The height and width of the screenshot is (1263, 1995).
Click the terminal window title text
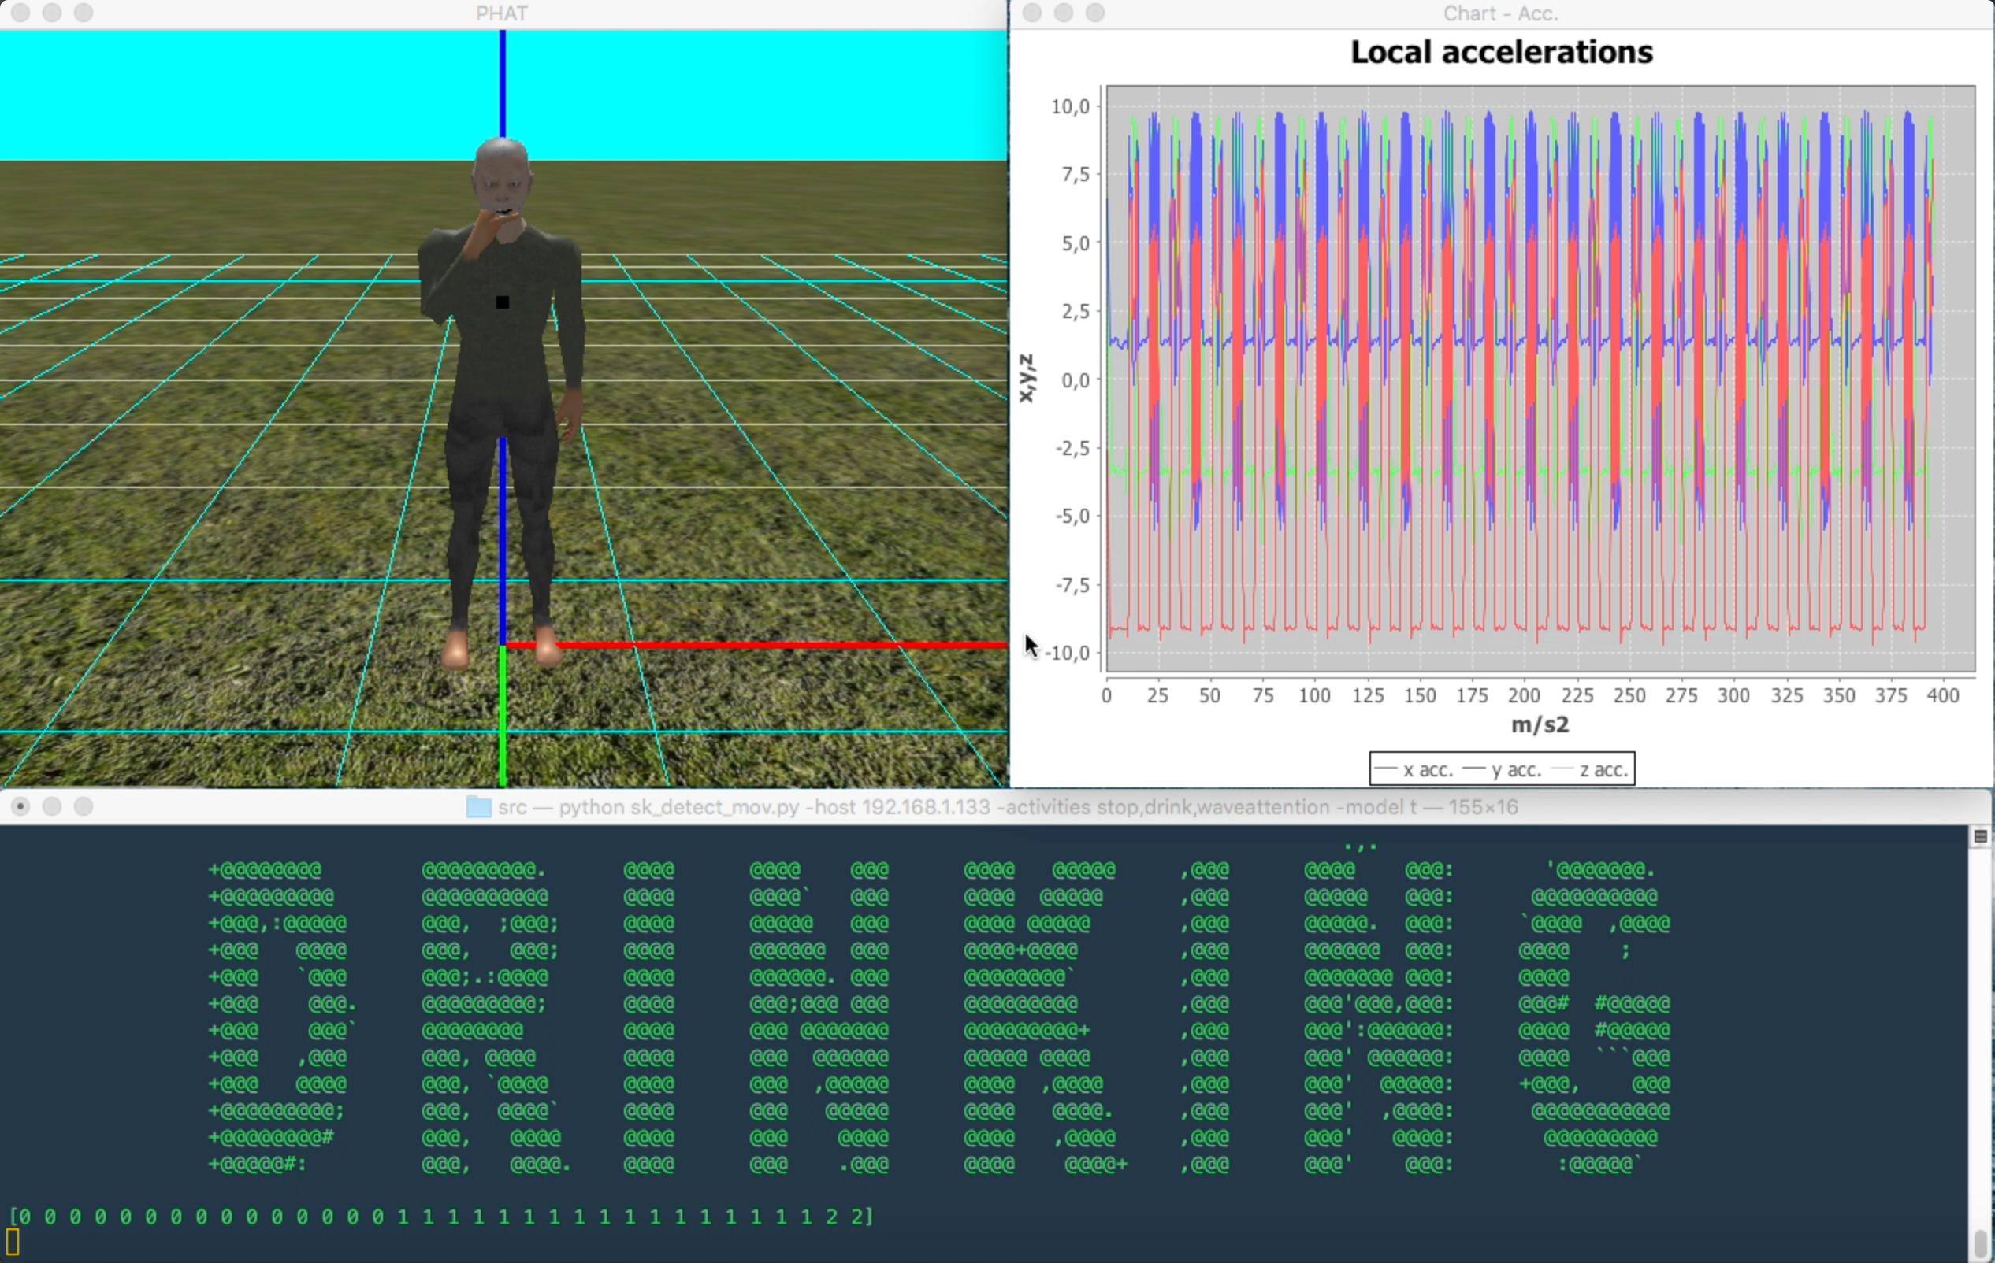(x=1008, y=806)
